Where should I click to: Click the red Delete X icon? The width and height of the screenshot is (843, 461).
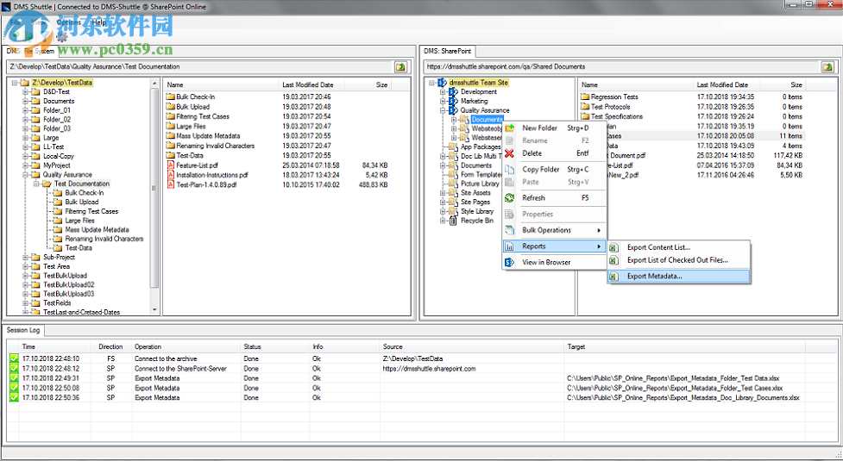pyautogui.click(x=509, y=153)
